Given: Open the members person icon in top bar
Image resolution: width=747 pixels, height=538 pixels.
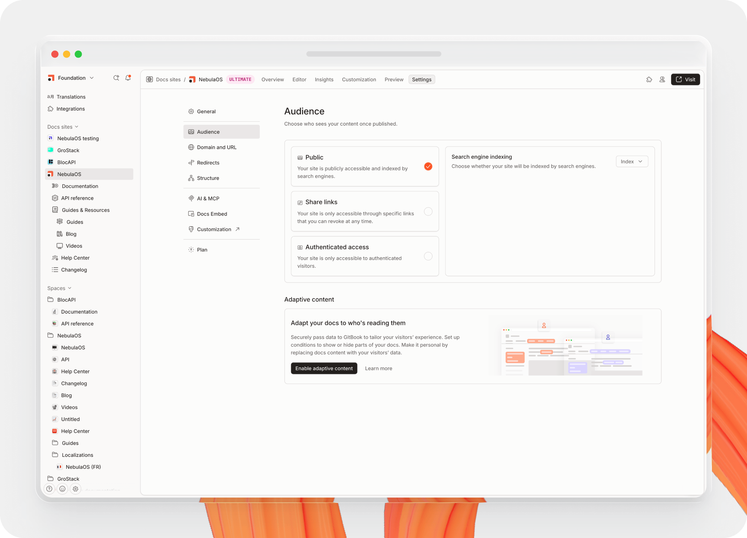Looking at the screenshot, I should pos(662,80).
